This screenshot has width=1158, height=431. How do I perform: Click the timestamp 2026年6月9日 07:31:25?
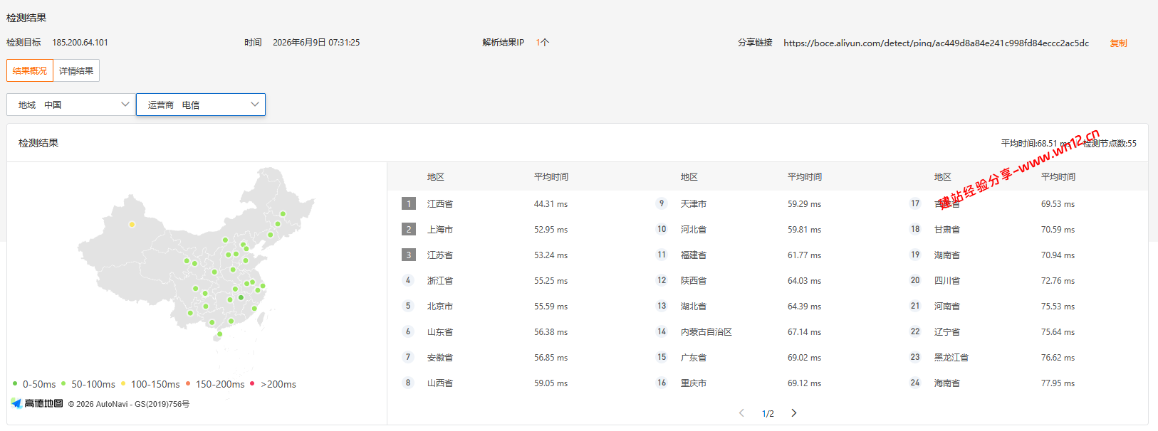coord(316,43)
